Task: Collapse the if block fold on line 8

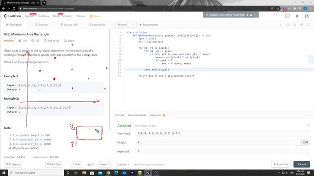Action: [x=122, y=54]
